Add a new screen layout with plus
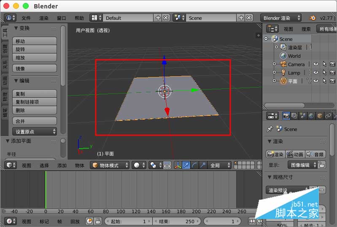This screenshot has width=337, height=227. (x=158, y=18)
